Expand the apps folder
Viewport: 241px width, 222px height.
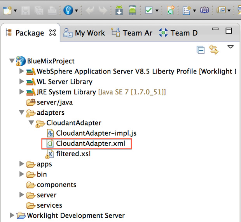pos(22,164)
